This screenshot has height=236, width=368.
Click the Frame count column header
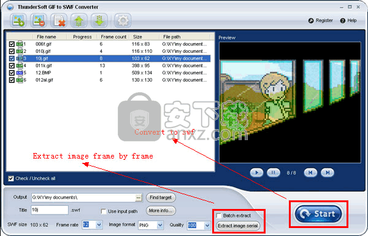coord(113,37)
